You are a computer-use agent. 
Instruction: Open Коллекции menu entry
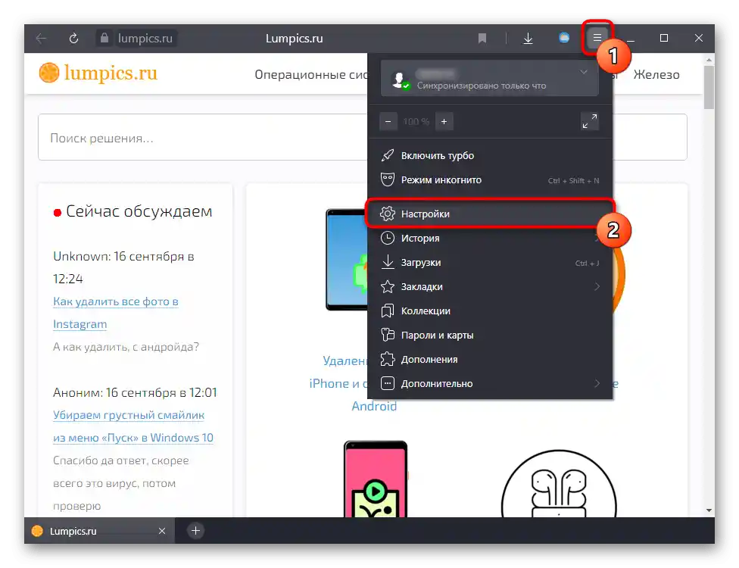[490, 311]
